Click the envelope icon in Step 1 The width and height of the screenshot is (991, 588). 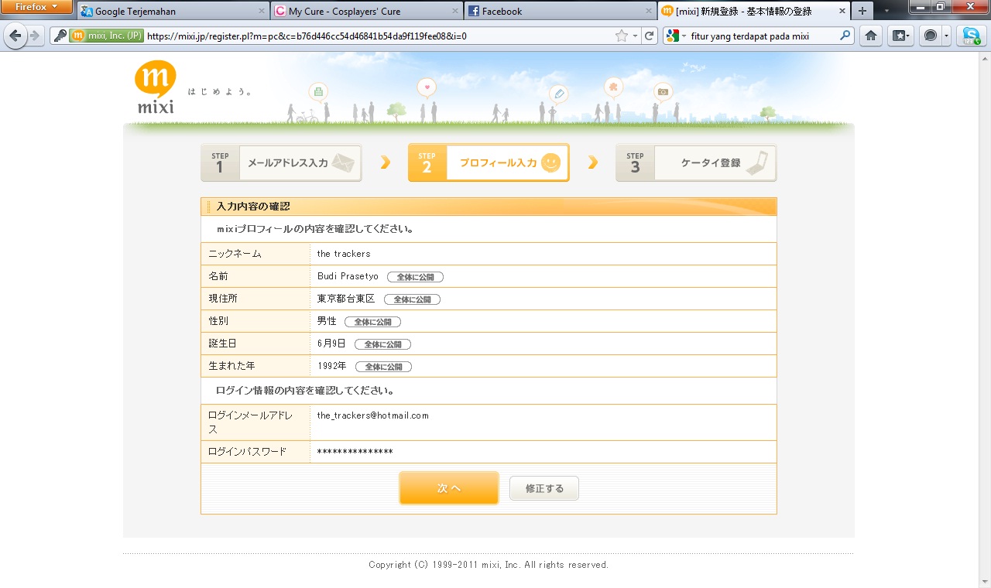(x=343, y=163)
